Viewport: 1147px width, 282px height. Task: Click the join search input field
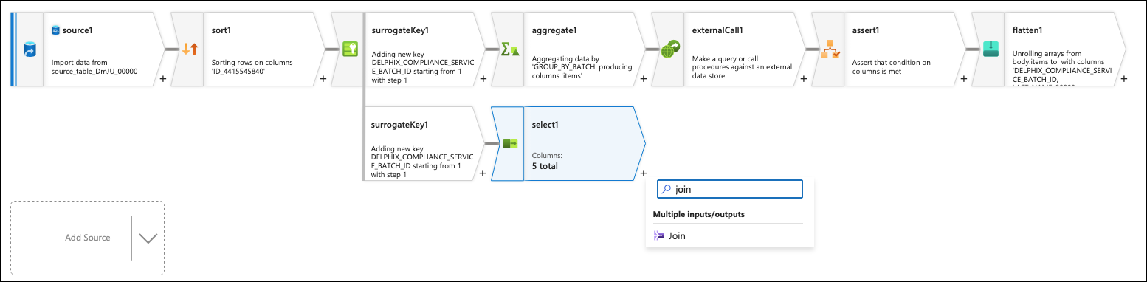click(729, 189)
